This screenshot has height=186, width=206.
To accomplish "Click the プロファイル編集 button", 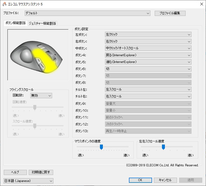I will (x=170, y=13).
